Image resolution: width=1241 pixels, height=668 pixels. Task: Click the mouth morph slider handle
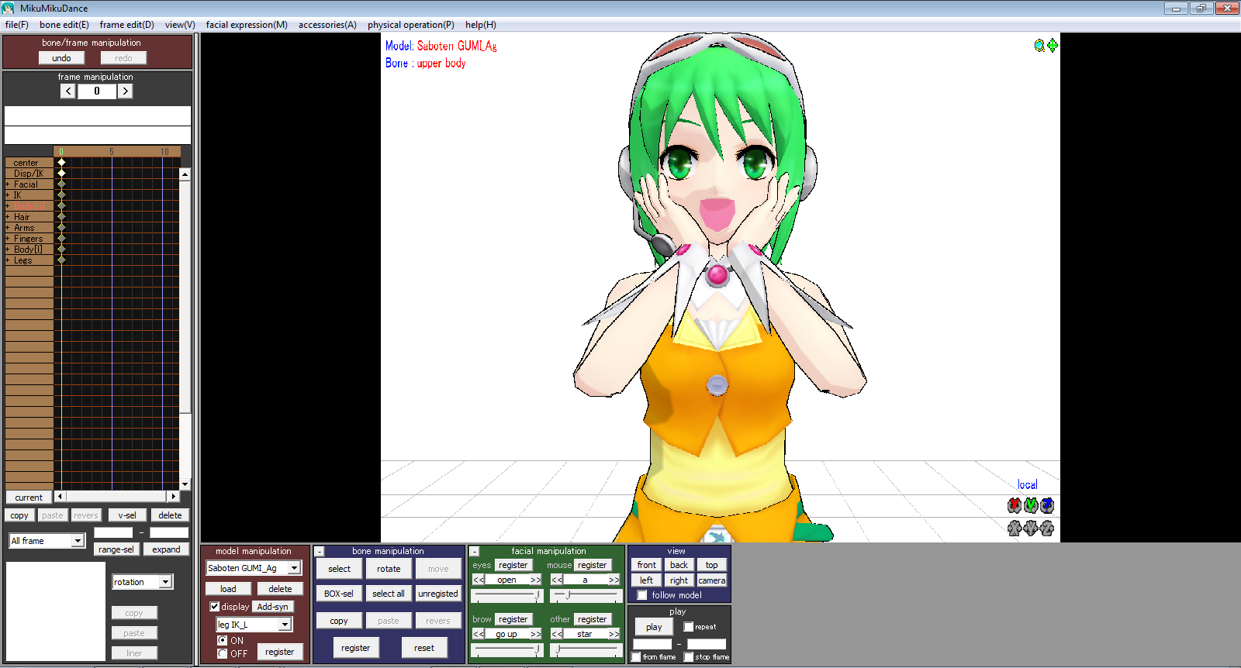pos(568,595)
